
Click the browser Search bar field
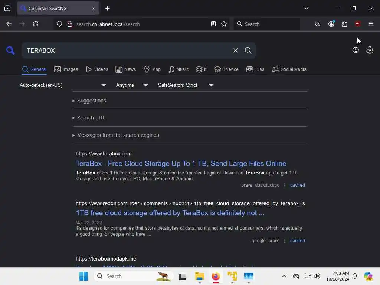pos(266,24)
